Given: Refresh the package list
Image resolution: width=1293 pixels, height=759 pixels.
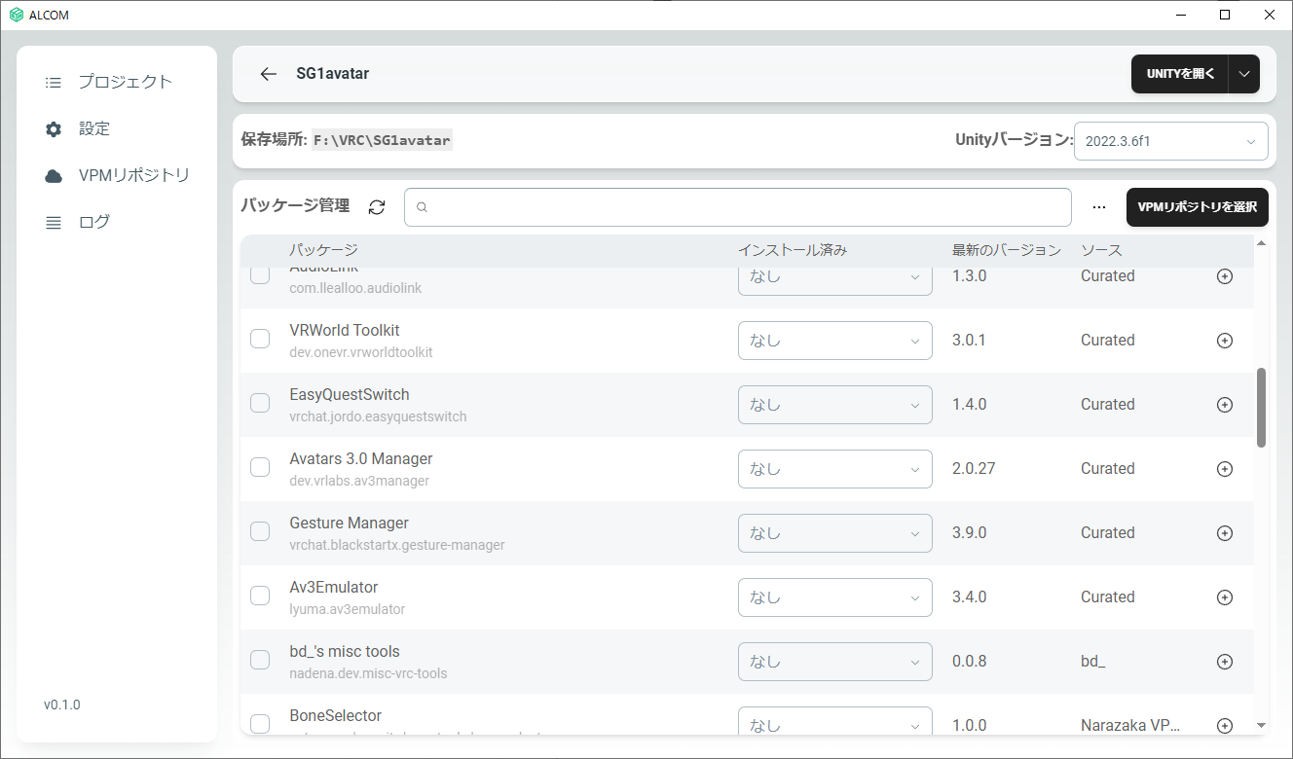Looking at the screenshot, I should pyautogui.click(x=377, y=206).
